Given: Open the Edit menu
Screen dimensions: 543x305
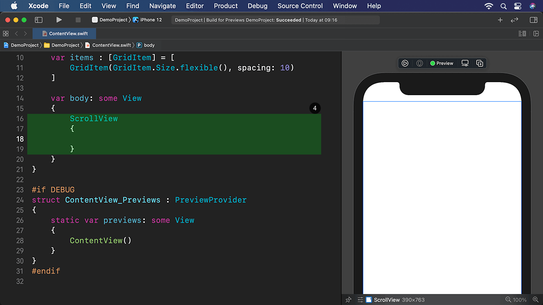Looking at the screenshot, I should coord(85,6).
